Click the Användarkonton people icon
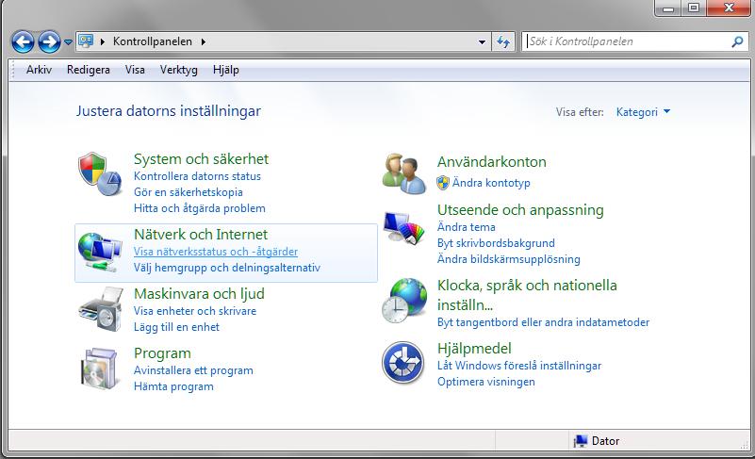The width and height of the screenshot is (755, 459). (404, 173)
